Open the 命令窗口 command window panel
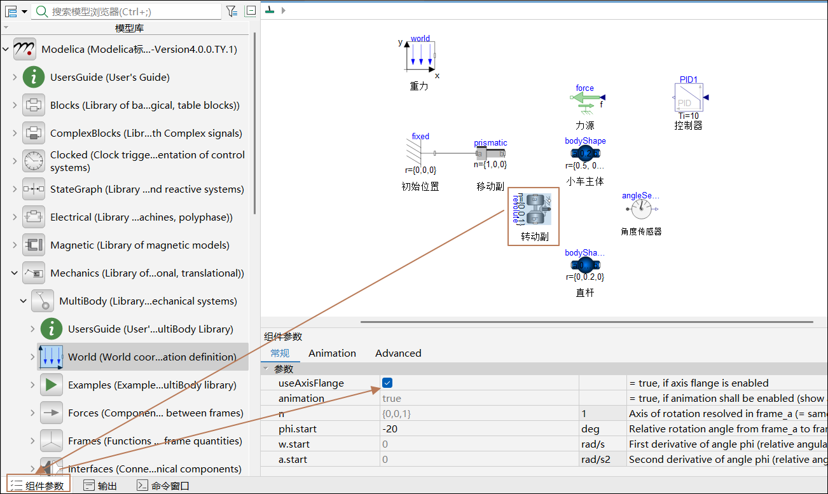This screenshot has height=494, width=828. coord(163,486)
